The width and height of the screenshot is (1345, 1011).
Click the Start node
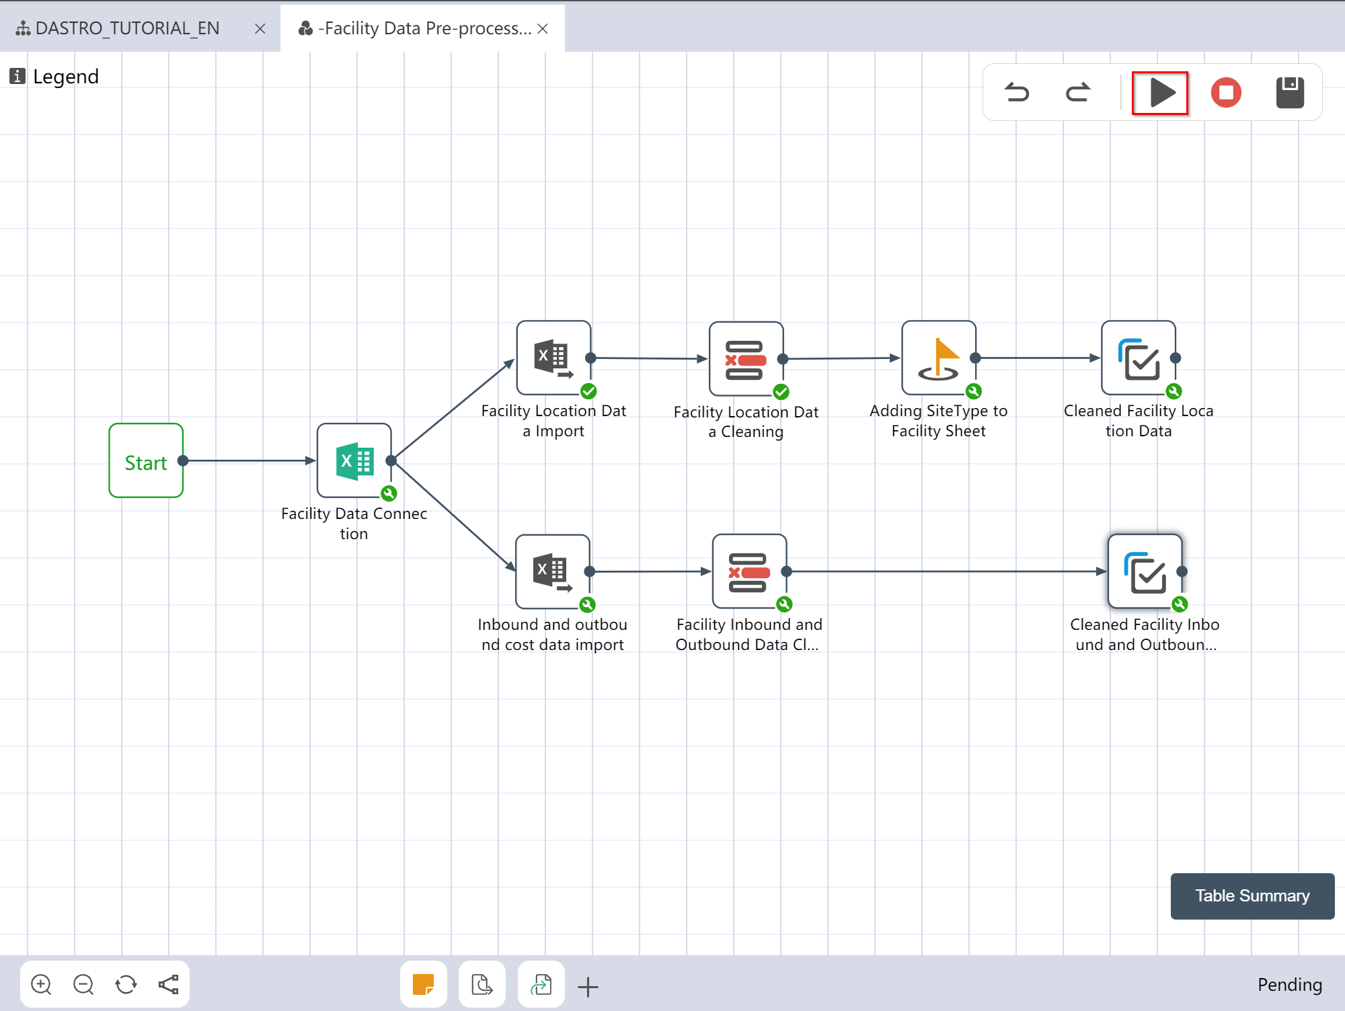(146, 461)
